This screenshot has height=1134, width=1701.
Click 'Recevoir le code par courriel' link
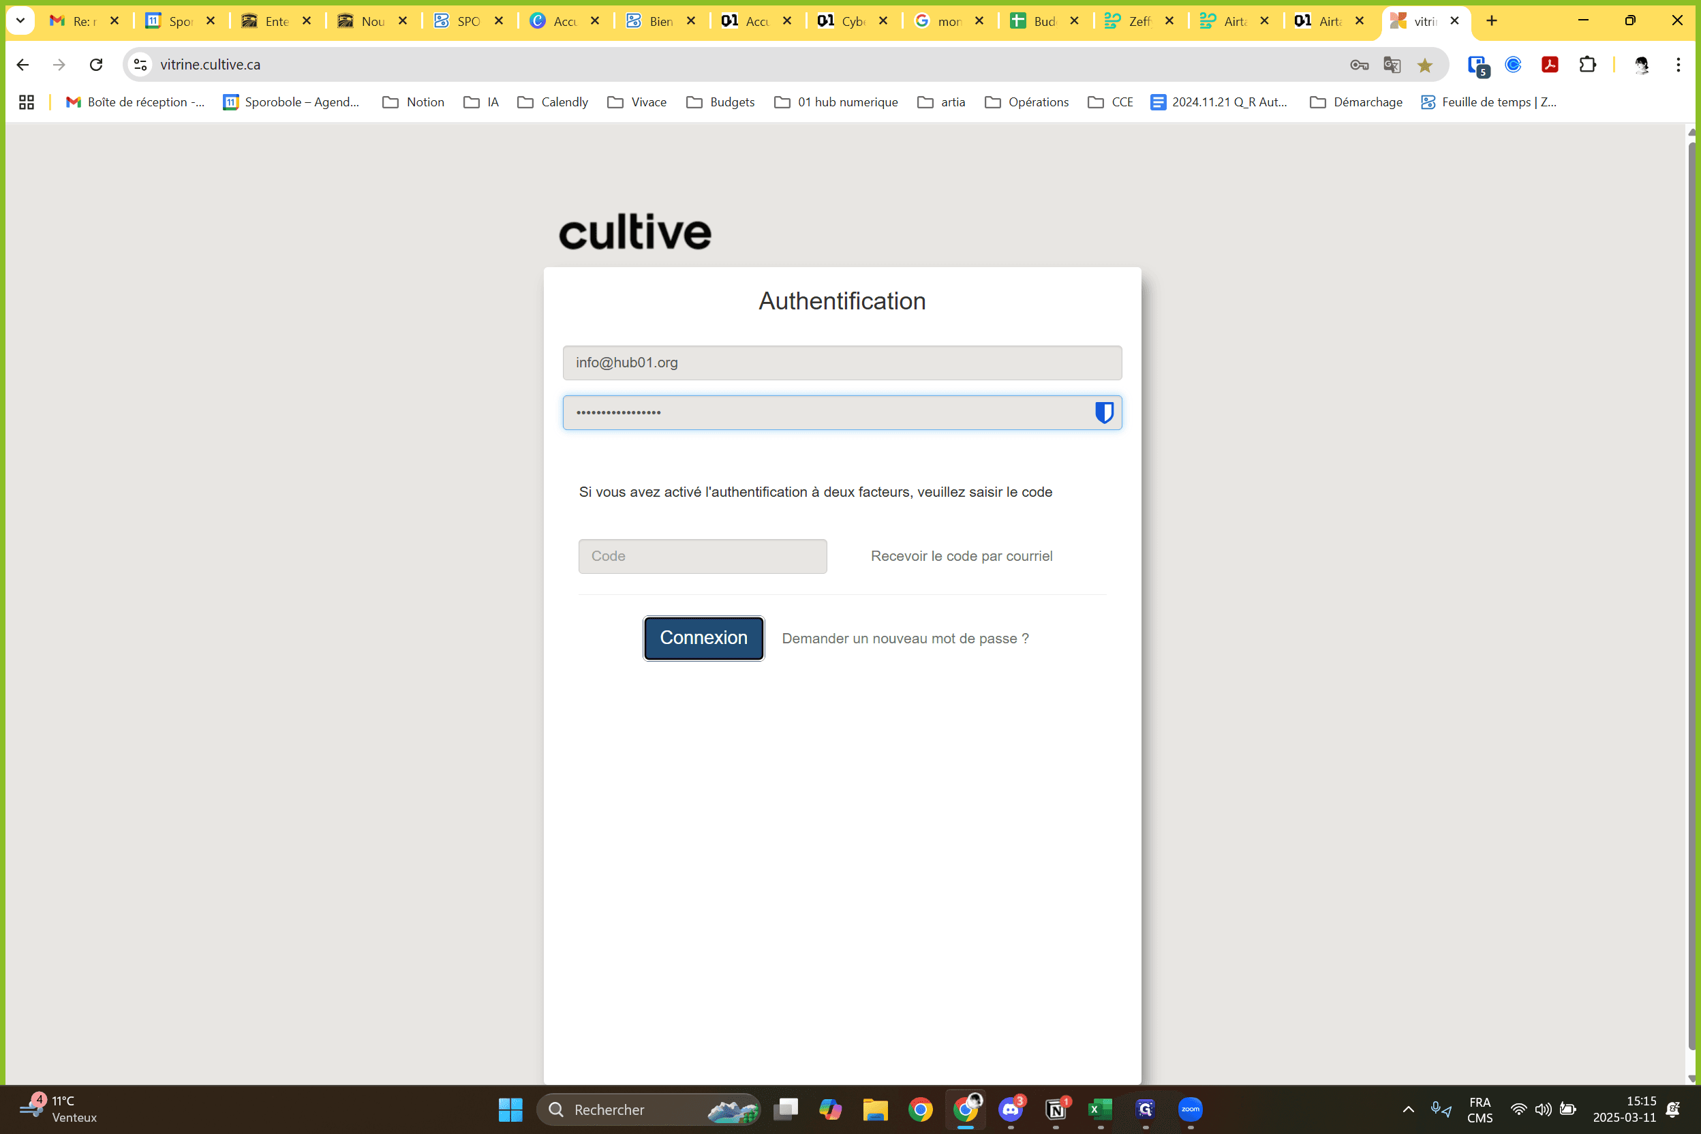pos(961,556)
